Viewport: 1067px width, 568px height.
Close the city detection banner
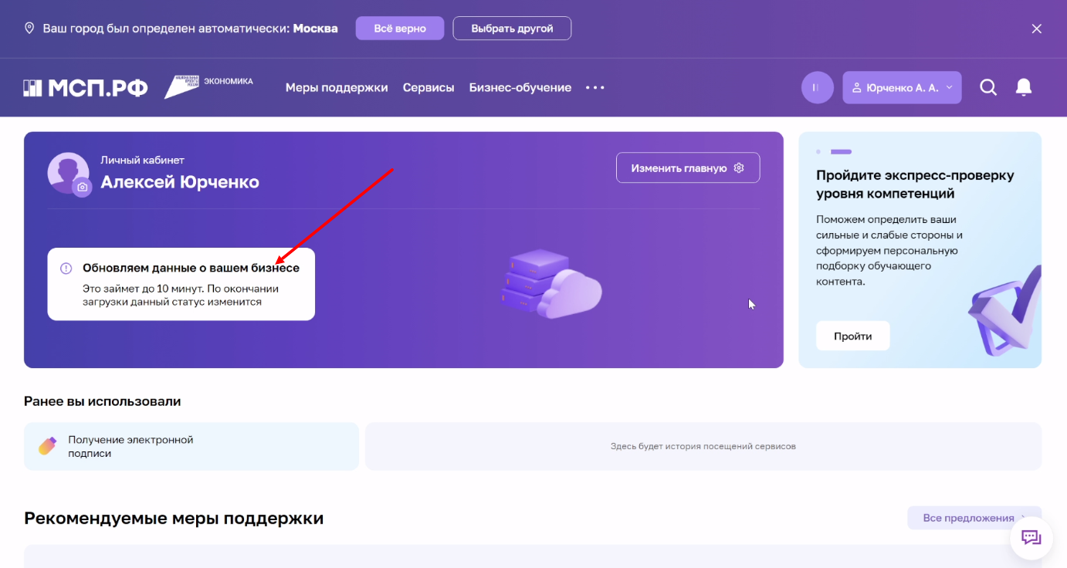click(x=1037, y=29)
